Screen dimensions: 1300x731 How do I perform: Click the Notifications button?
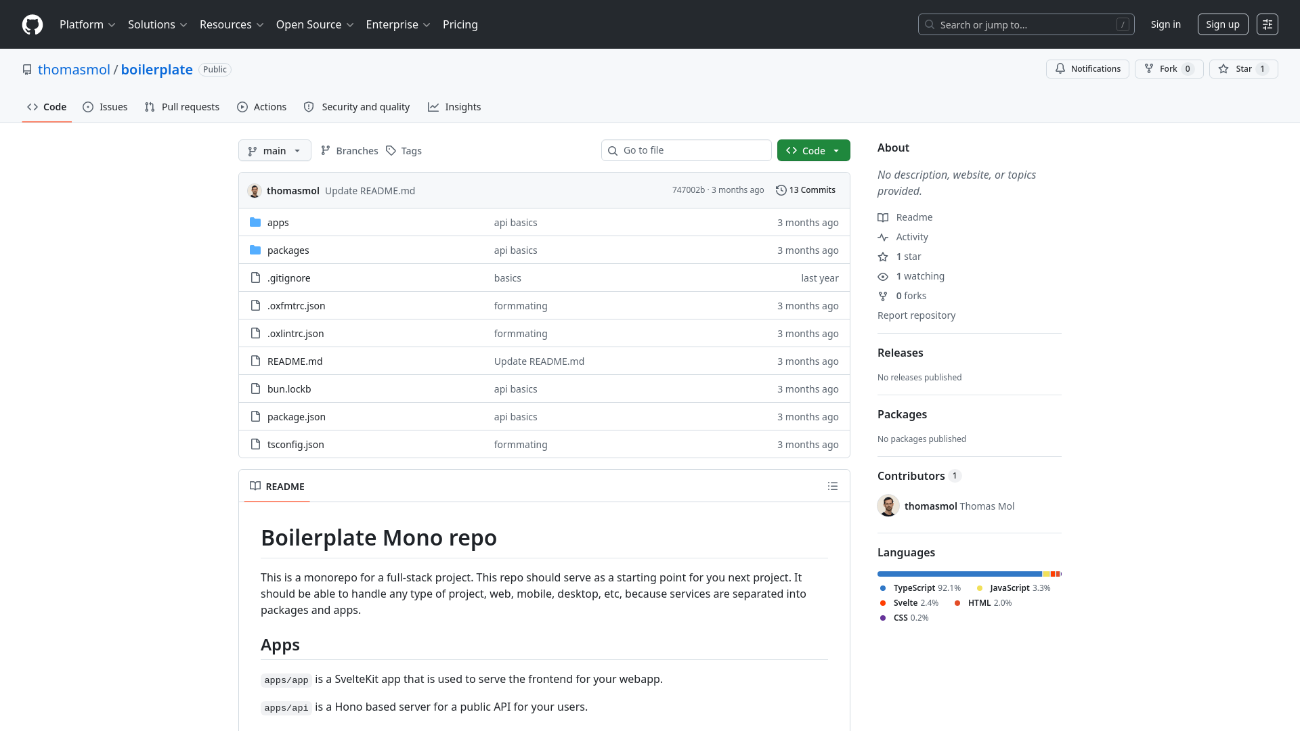(1087, 69)
